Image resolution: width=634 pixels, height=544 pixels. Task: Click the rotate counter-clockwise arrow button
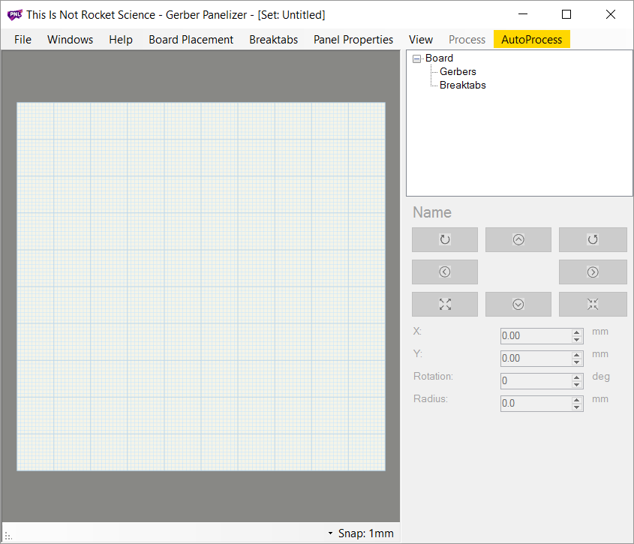(x=593, y=239)
